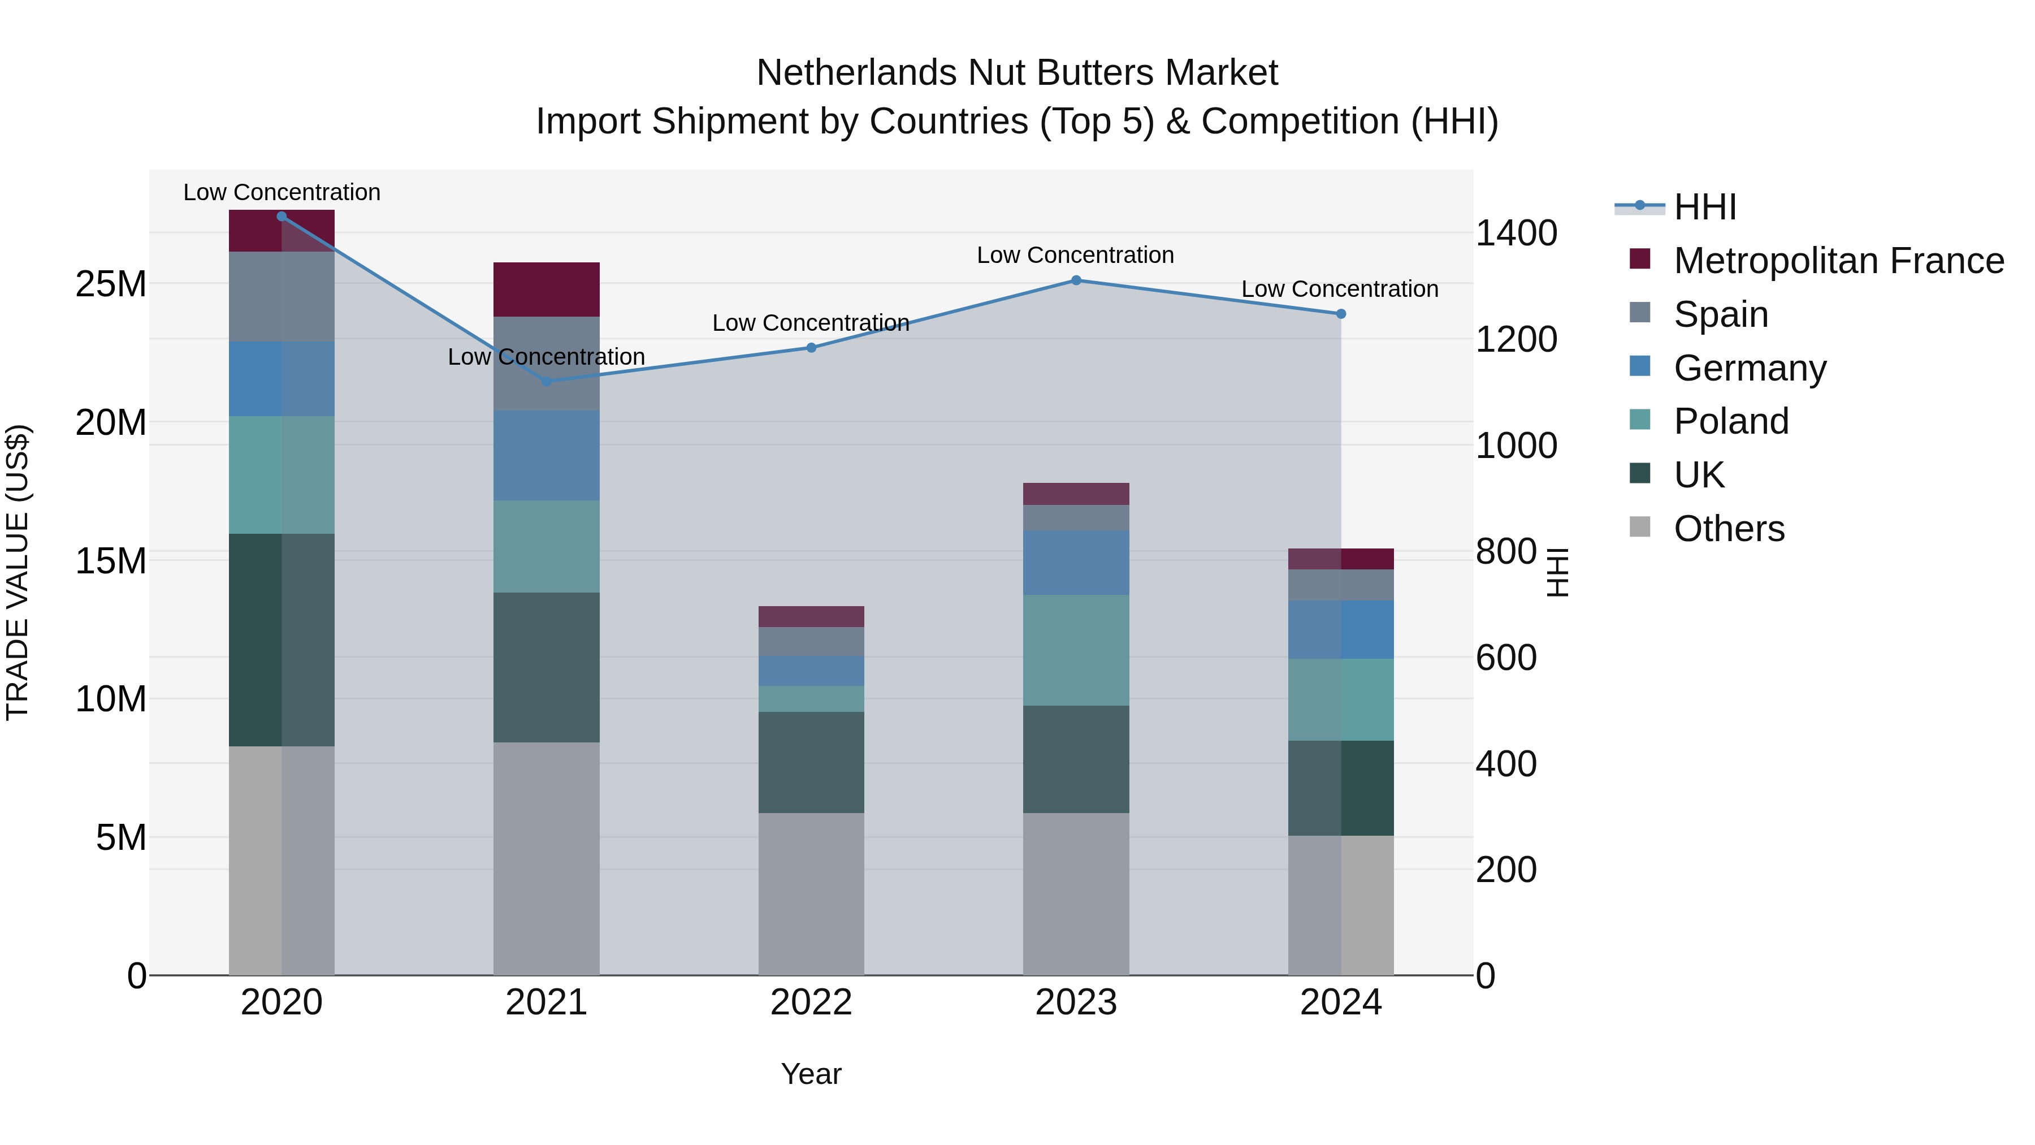Click the 2021 Poland bar segment
Image resolution: width=2035 pixels, height=1145 pixels.
coord(547,547)
